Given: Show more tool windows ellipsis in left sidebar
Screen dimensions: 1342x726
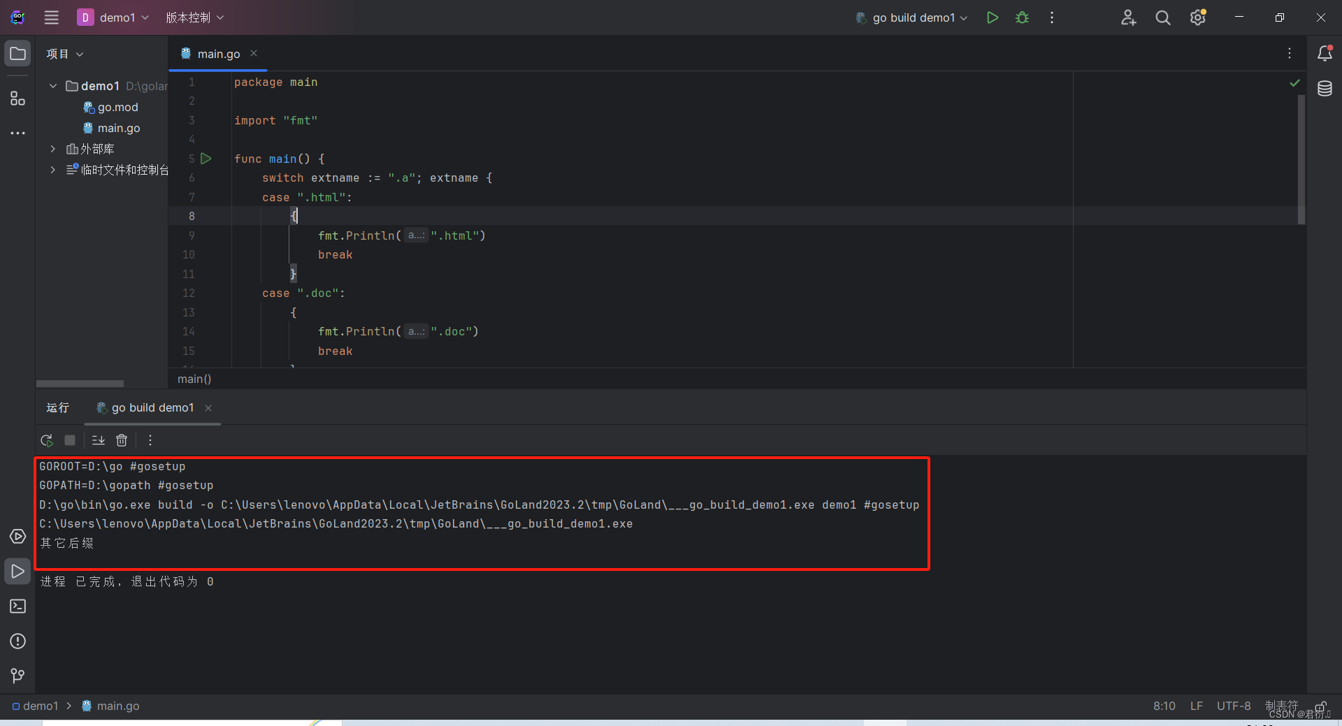Looking at the screenshot, I should pyautogui.click(x=18, y=133).
